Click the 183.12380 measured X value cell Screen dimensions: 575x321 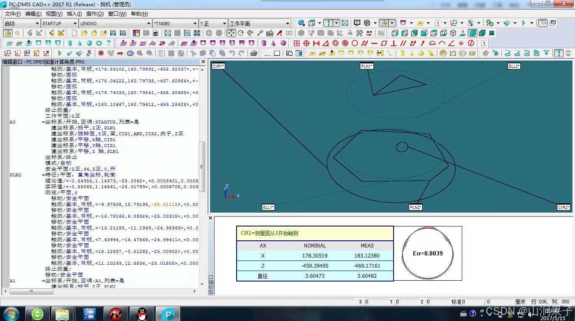[x=367, y=255]
